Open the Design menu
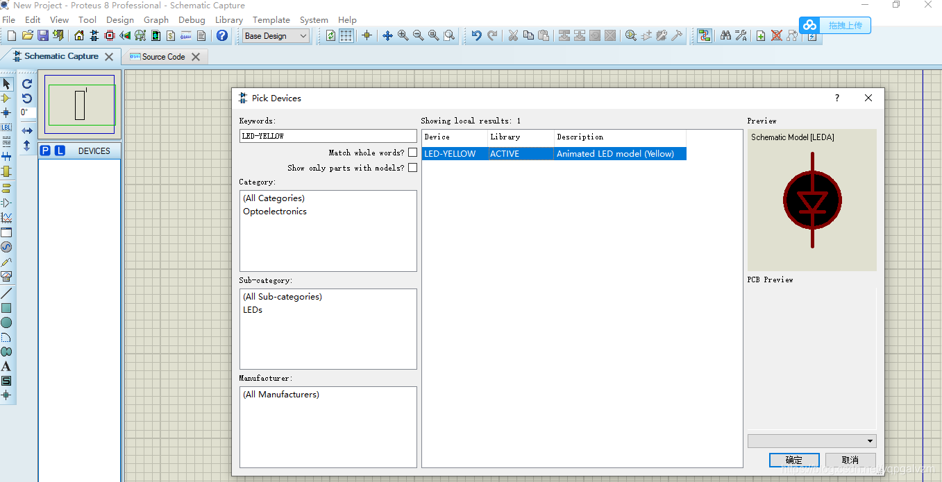 click(x=120, y=19)
